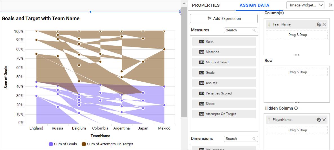The width and height of the screenshot is (334, 150).
Task: Expand the Column(s) section resize handle
Action: (297, 55)
